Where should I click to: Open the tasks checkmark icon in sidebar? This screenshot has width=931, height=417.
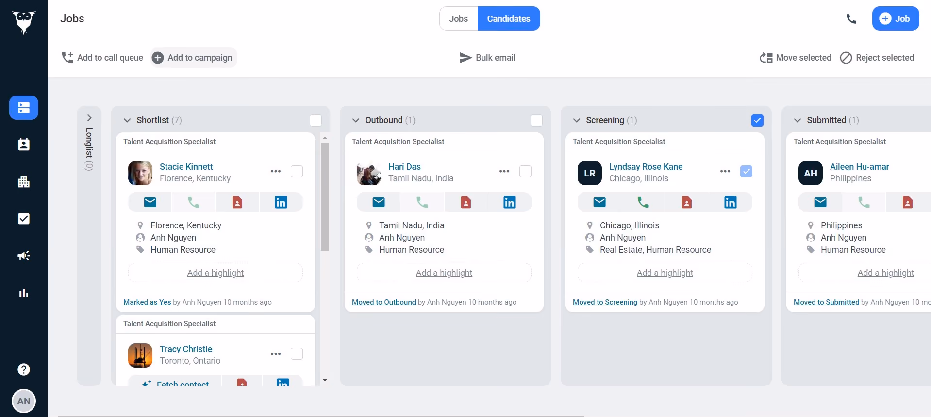[x=24, y=219]
